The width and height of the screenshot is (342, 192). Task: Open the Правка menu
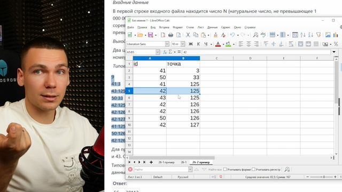(142, 27)
